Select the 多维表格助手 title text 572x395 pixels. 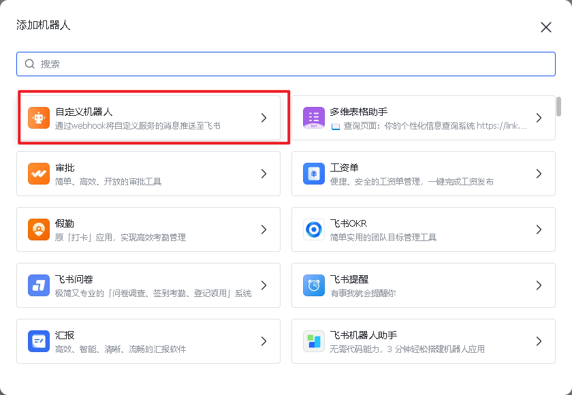359,112
